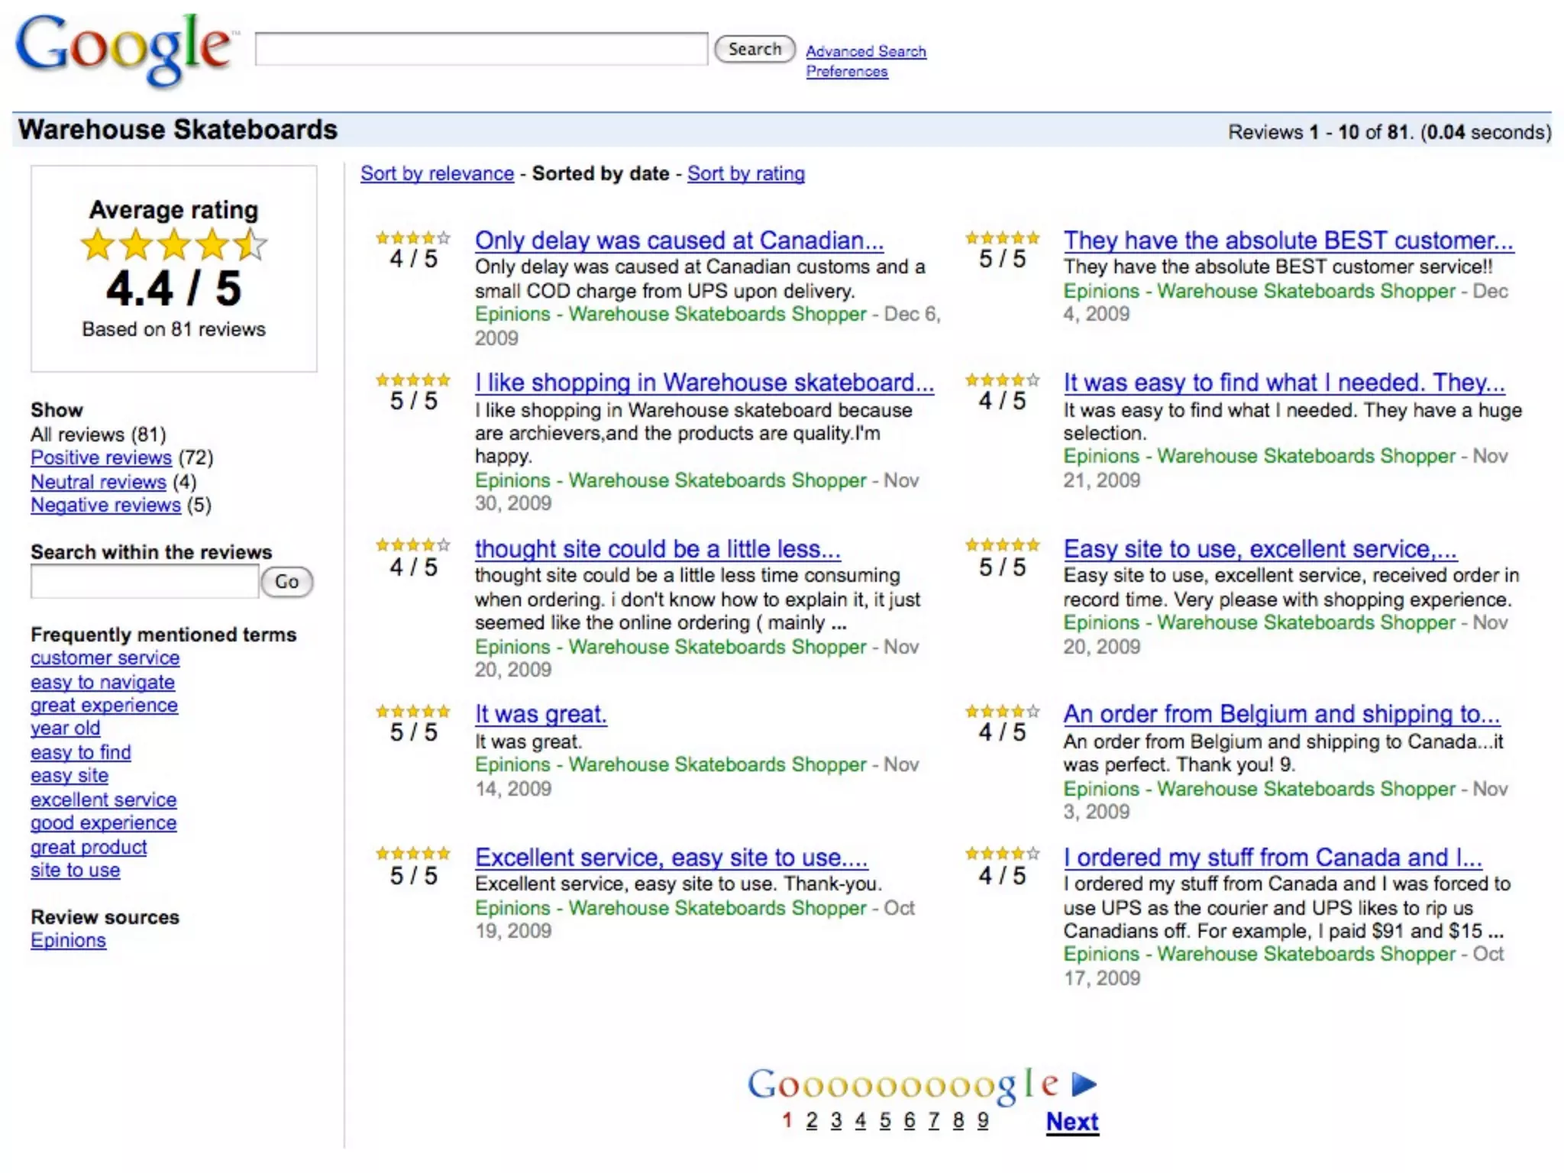Filter to Negative reviews
Image resolution: width=1564 pixels, height=1173 pixels.
point(105,505)
